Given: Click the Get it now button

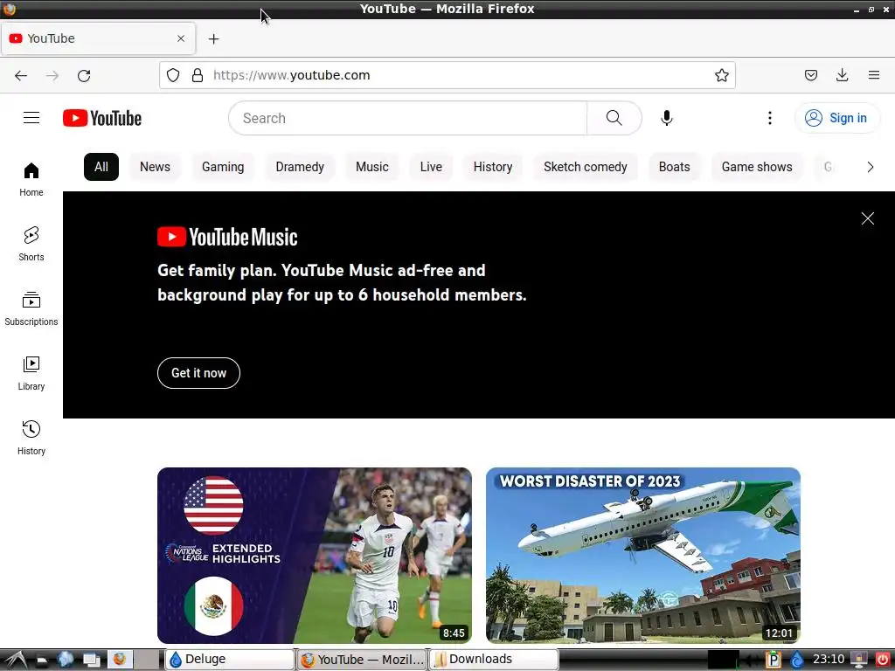Looking at the screenshot, I should [x=198, y=373].
